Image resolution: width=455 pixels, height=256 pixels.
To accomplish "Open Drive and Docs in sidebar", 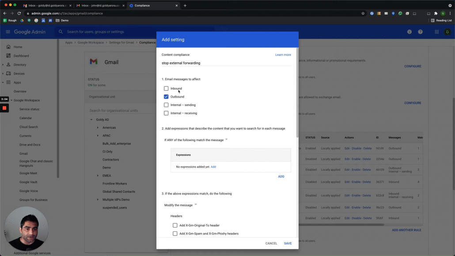I will point(30,145).
